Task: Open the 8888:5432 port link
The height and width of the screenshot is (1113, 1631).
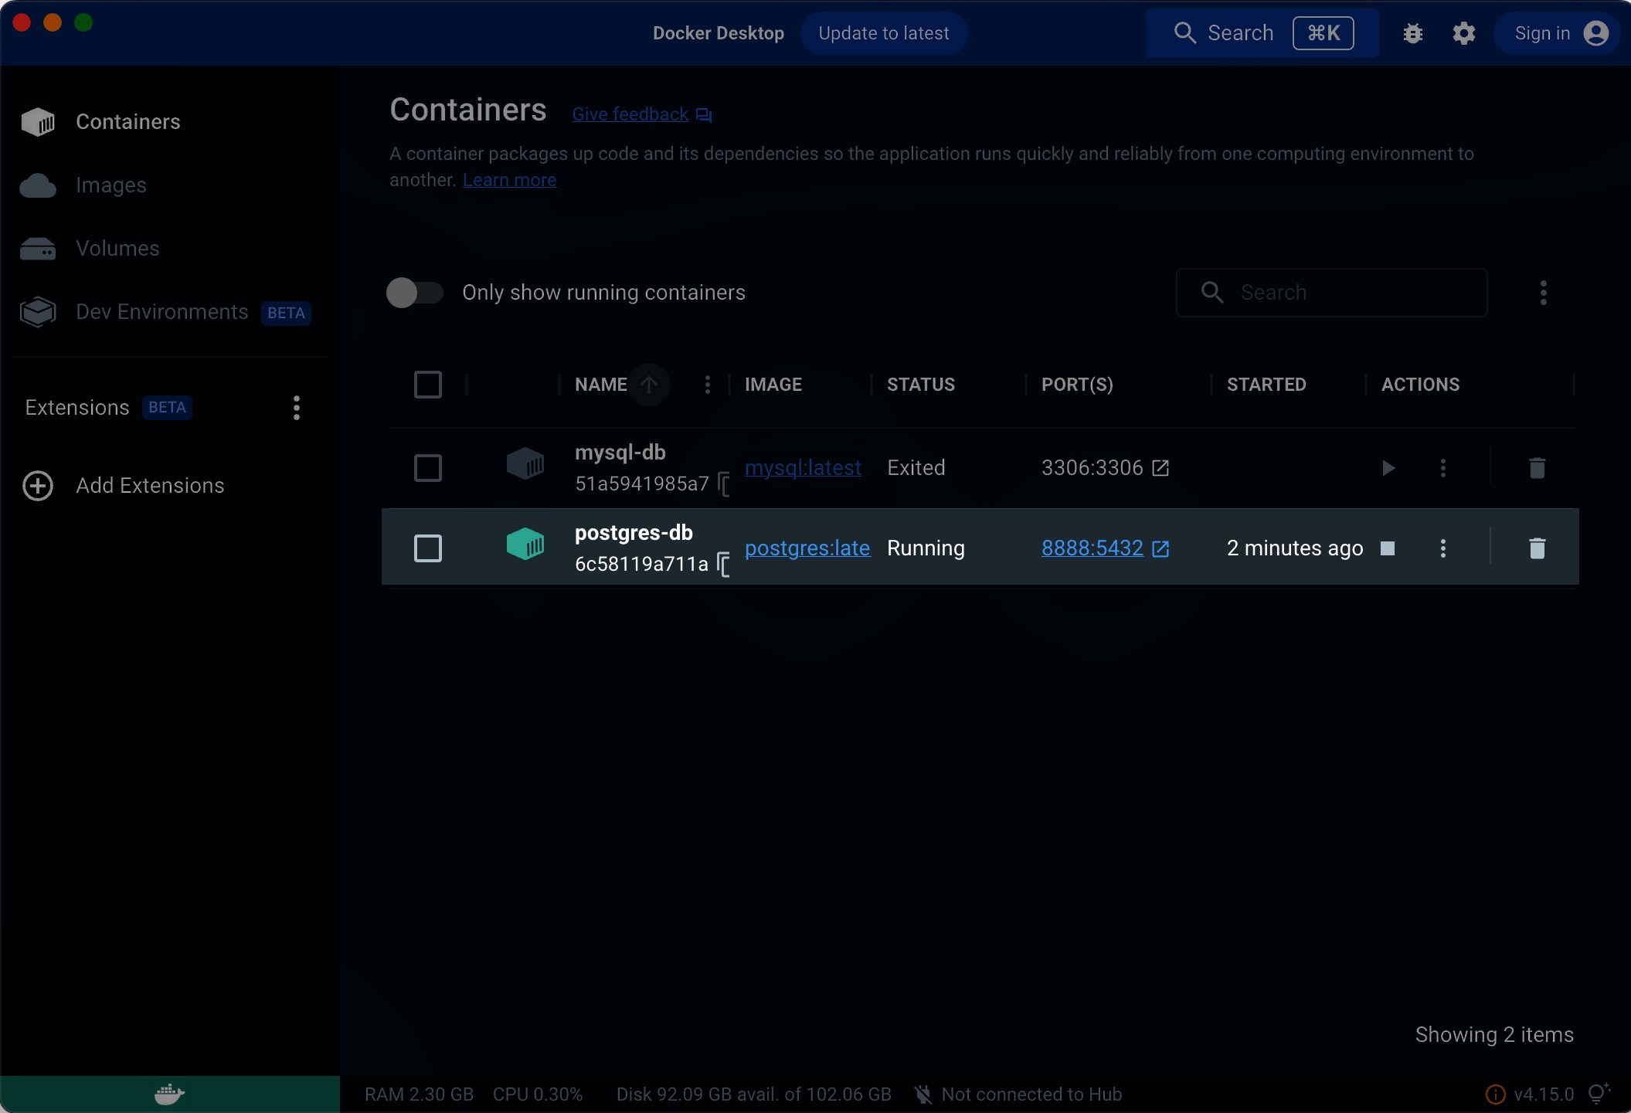Action: (1092, 548)
